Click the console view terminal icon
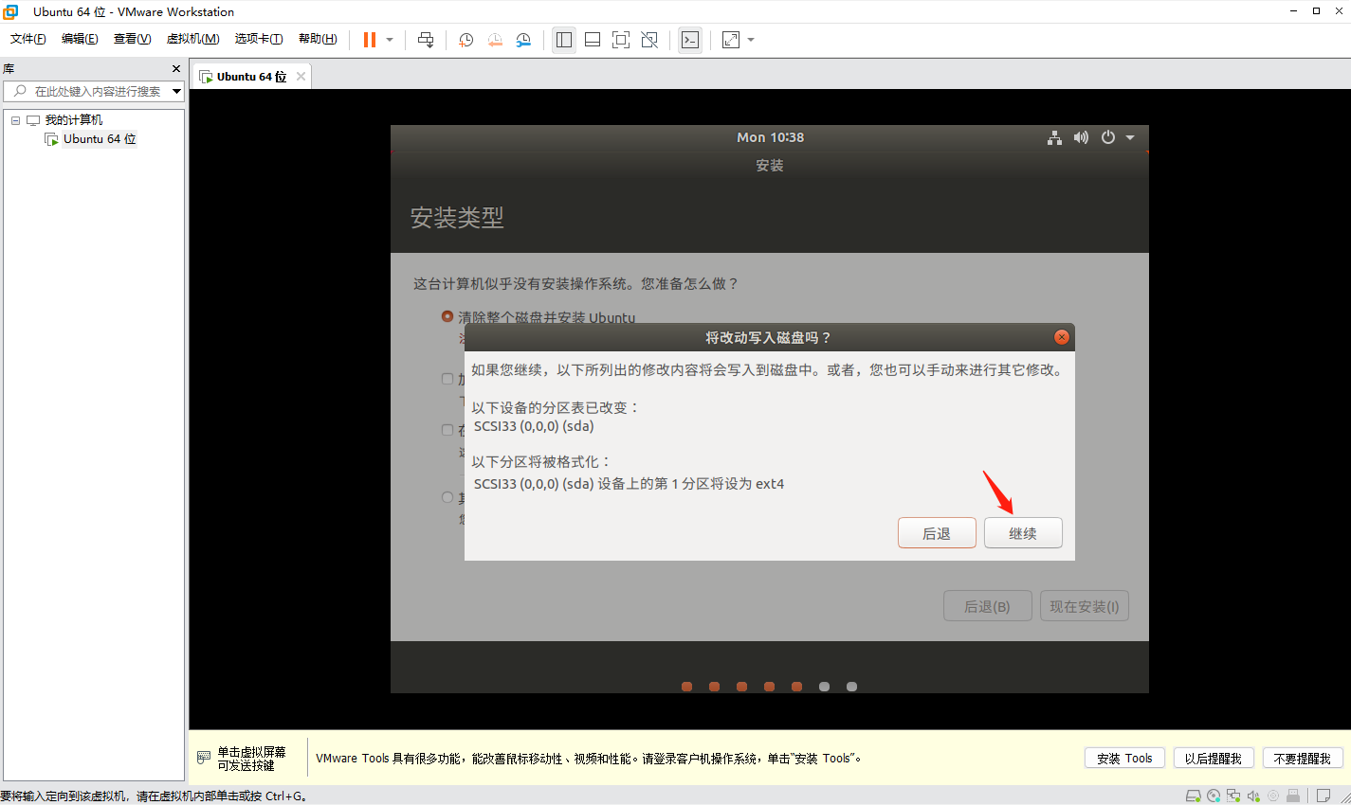 (690, 40)
